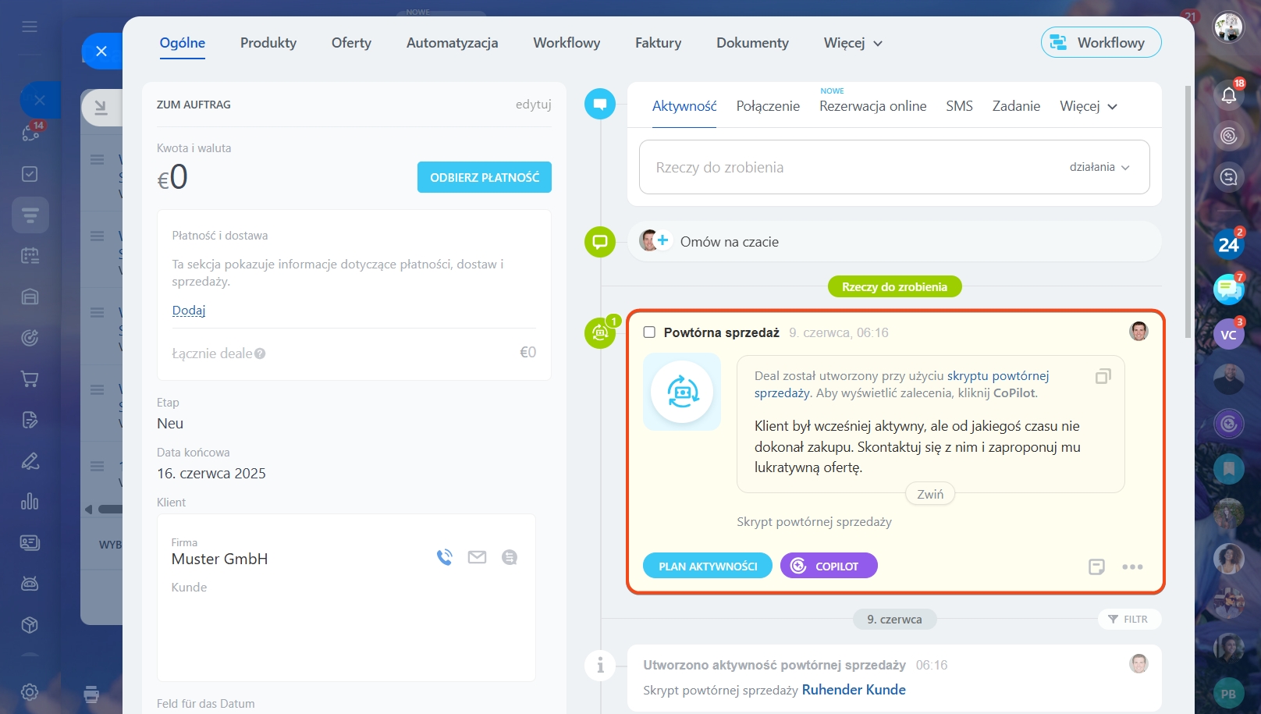Open the CRM funnel icon in left sidebar
The image size is (1261, 714).
pyautogui.click(x=30, y=215)
